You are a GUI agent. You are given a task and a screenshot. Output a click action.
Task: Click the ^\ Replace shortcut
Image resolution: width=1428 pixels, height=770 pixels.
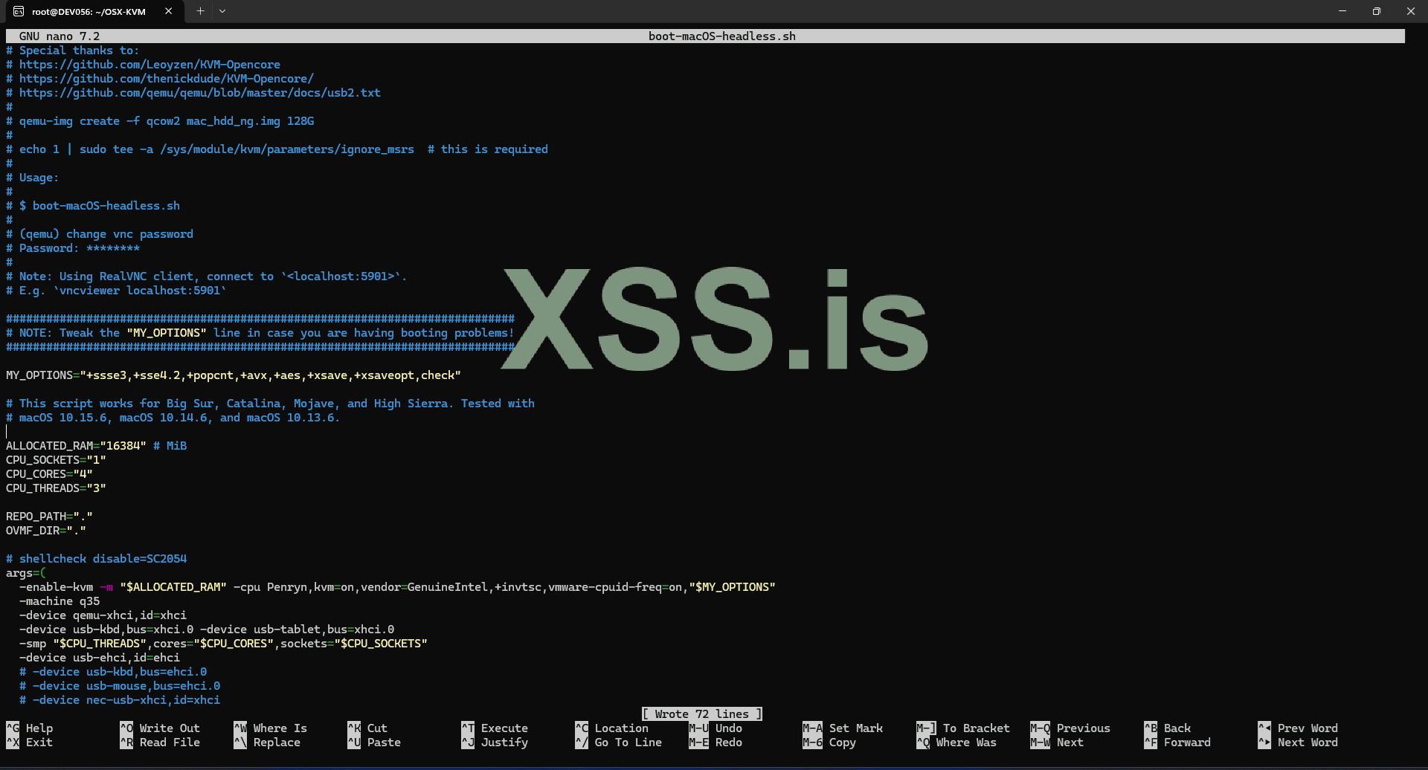267,742
